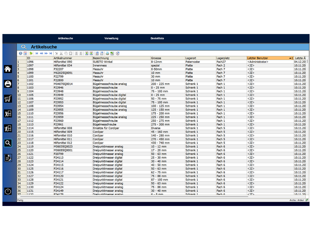Click 'Archiv: Artikel' in status bar
Viewport: 312px width, 240px height.
pos(296,200)
